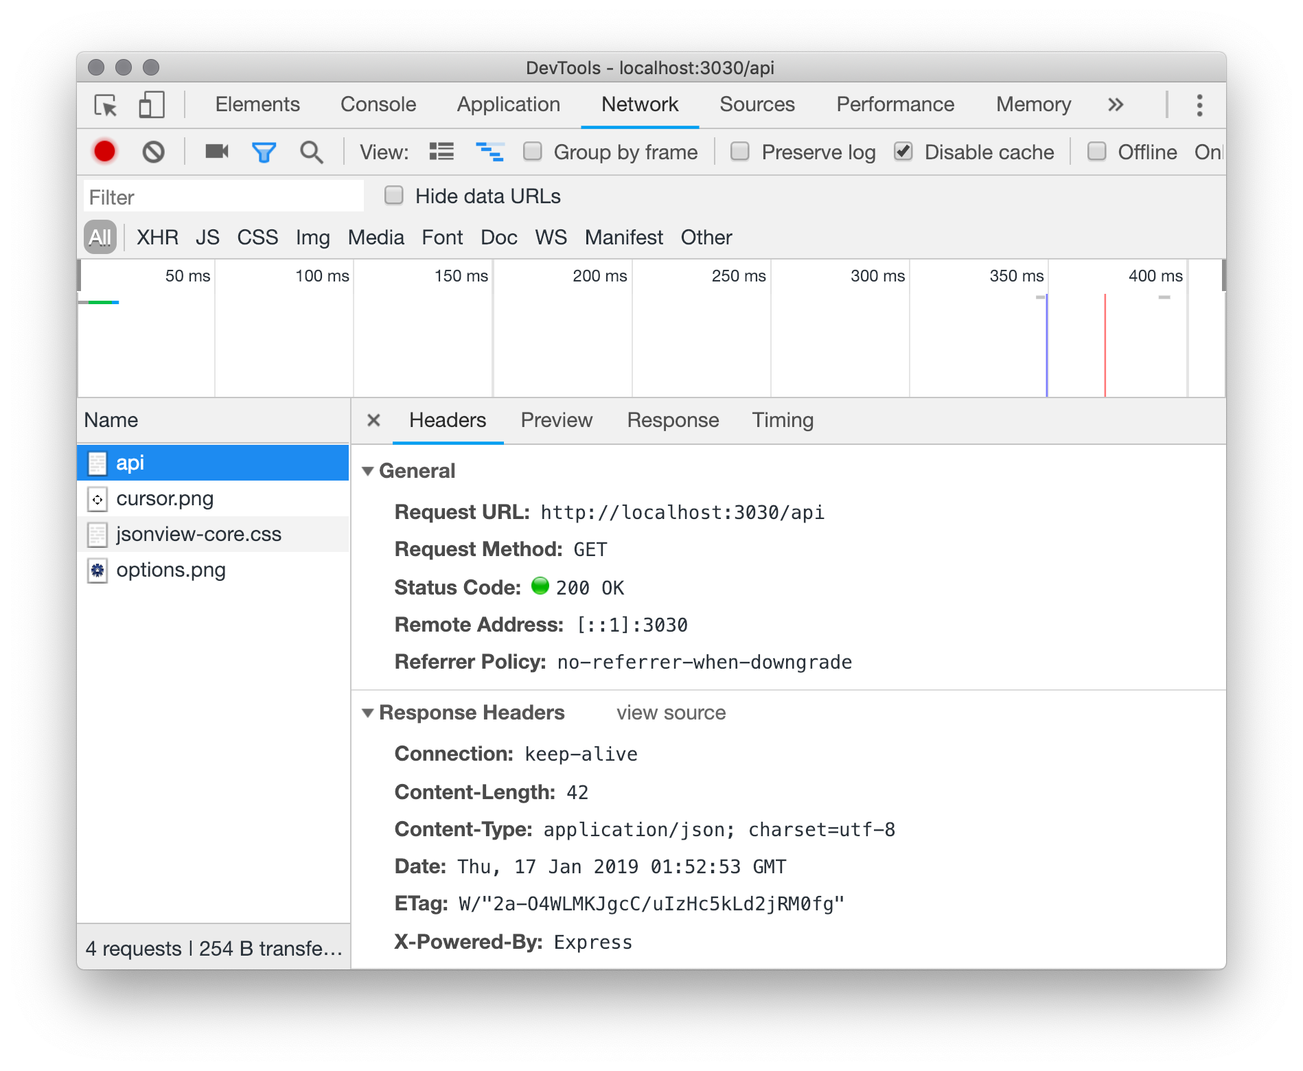This screenshot has height=1071, width=1303.
Task: Click the jsonview-core.css file icon
Action: click(97, 535)
